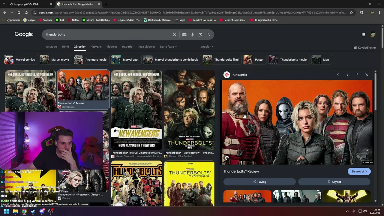Click the thunderbolts search input field
Viewport: 384px width, 216px height.
point(108,34)
